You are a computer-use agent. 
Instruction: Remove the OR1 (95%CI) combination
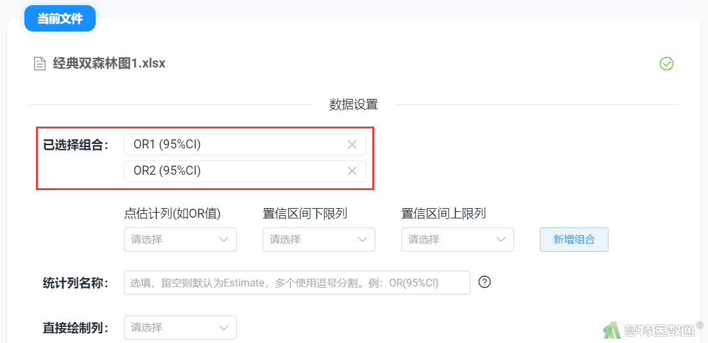(x=352, y=145)
